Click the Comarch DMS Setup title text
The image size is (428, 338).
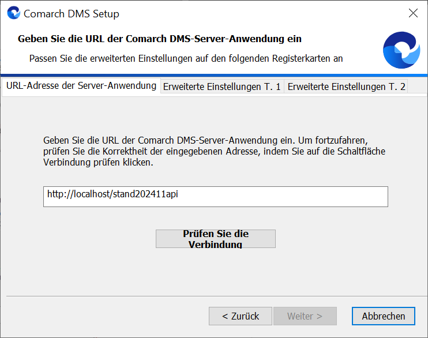click(72, 14)
